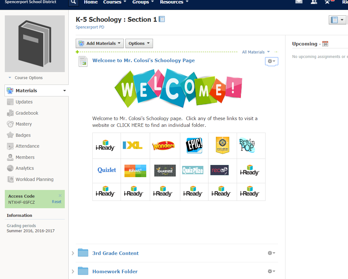Open the Quizizz logo link
The image size is (348, 279).
165,171
